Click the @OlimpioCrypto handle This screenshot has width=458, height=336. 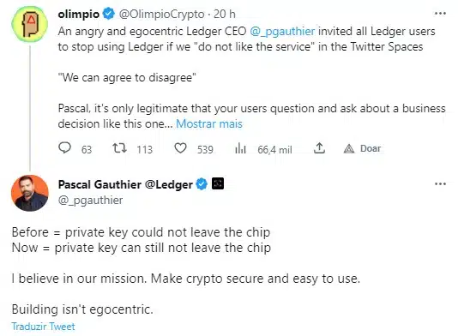[x=161, y=14]
